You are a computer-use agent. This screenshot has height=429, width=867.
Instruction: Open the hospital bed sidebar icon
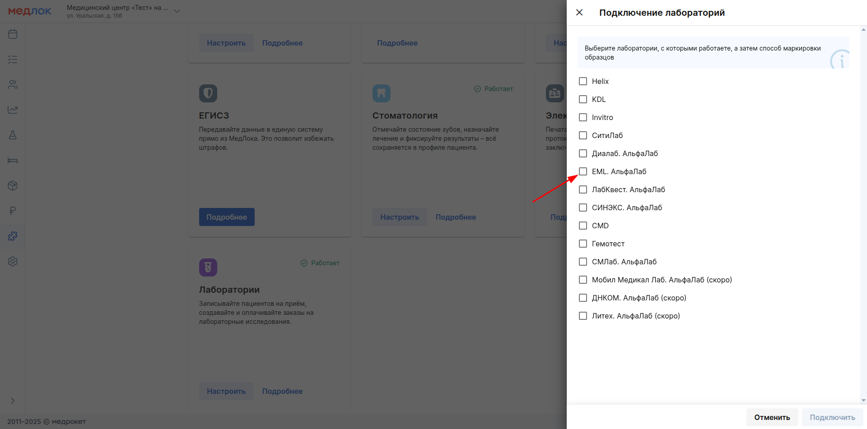[x=13, y=161]
